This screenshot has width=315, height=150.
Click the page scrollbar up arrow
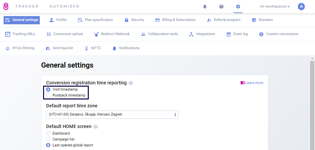click(x=312, y=58)
